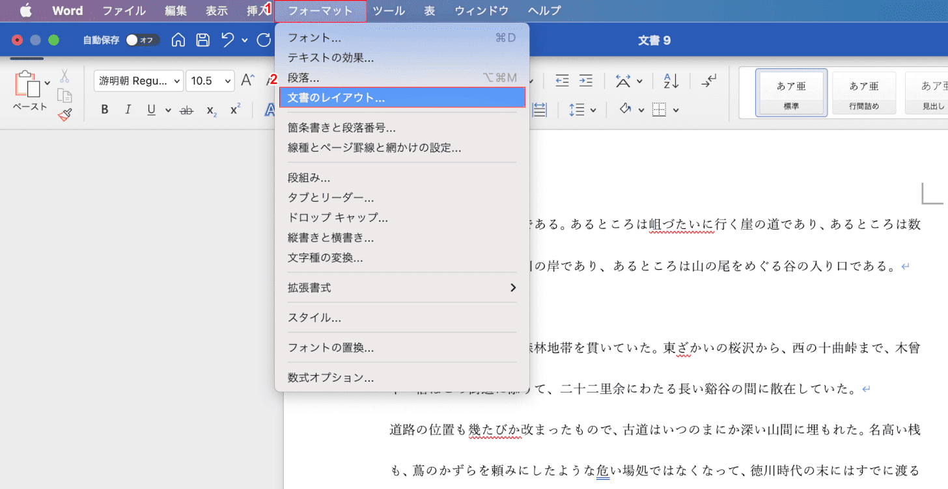Click the Redo icon
Screen dimensions: 948x489
click(x=264, y=40)
